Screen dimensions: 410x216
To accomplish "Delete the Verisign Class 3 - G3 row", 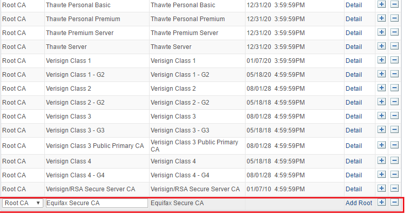I will 395,130.
